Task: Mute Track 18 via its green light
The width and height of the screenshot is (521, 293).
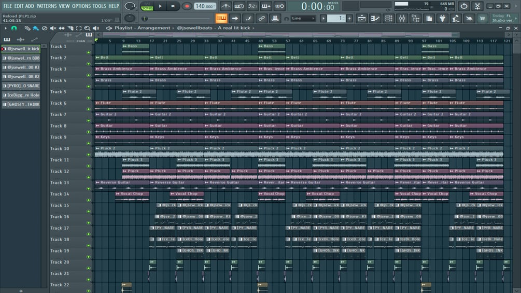Action: click(x=88, y=245)
